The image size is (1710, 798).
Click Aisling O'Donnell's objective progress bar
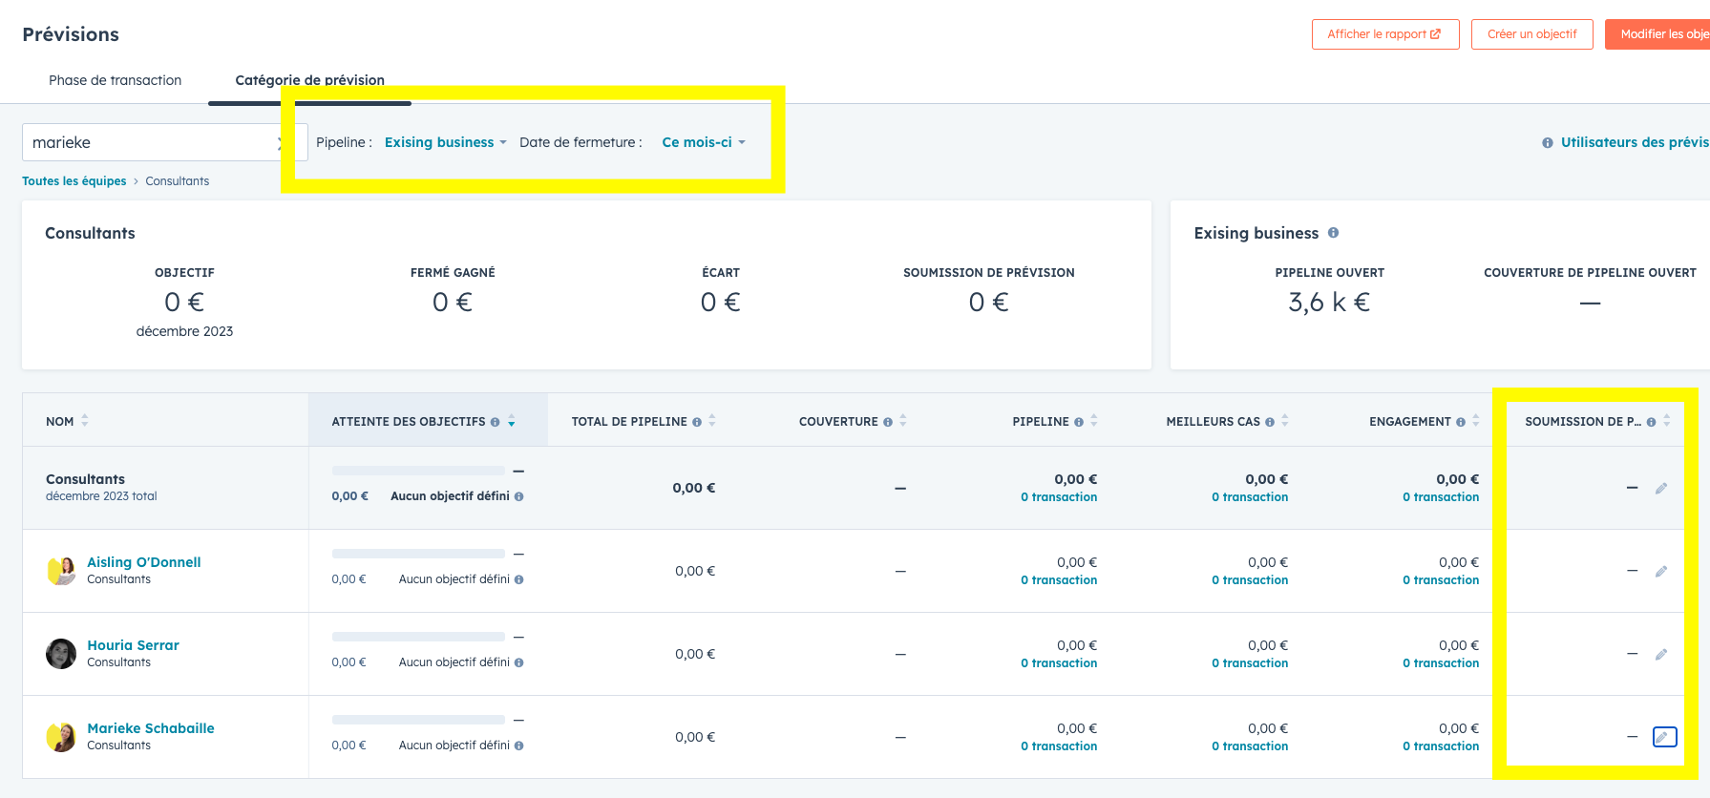[418, 554]
